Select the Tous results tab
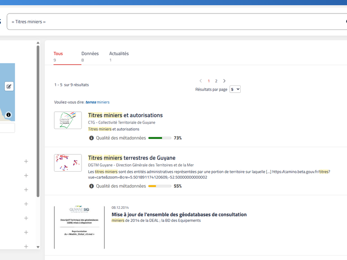 [x=58, y=54]
